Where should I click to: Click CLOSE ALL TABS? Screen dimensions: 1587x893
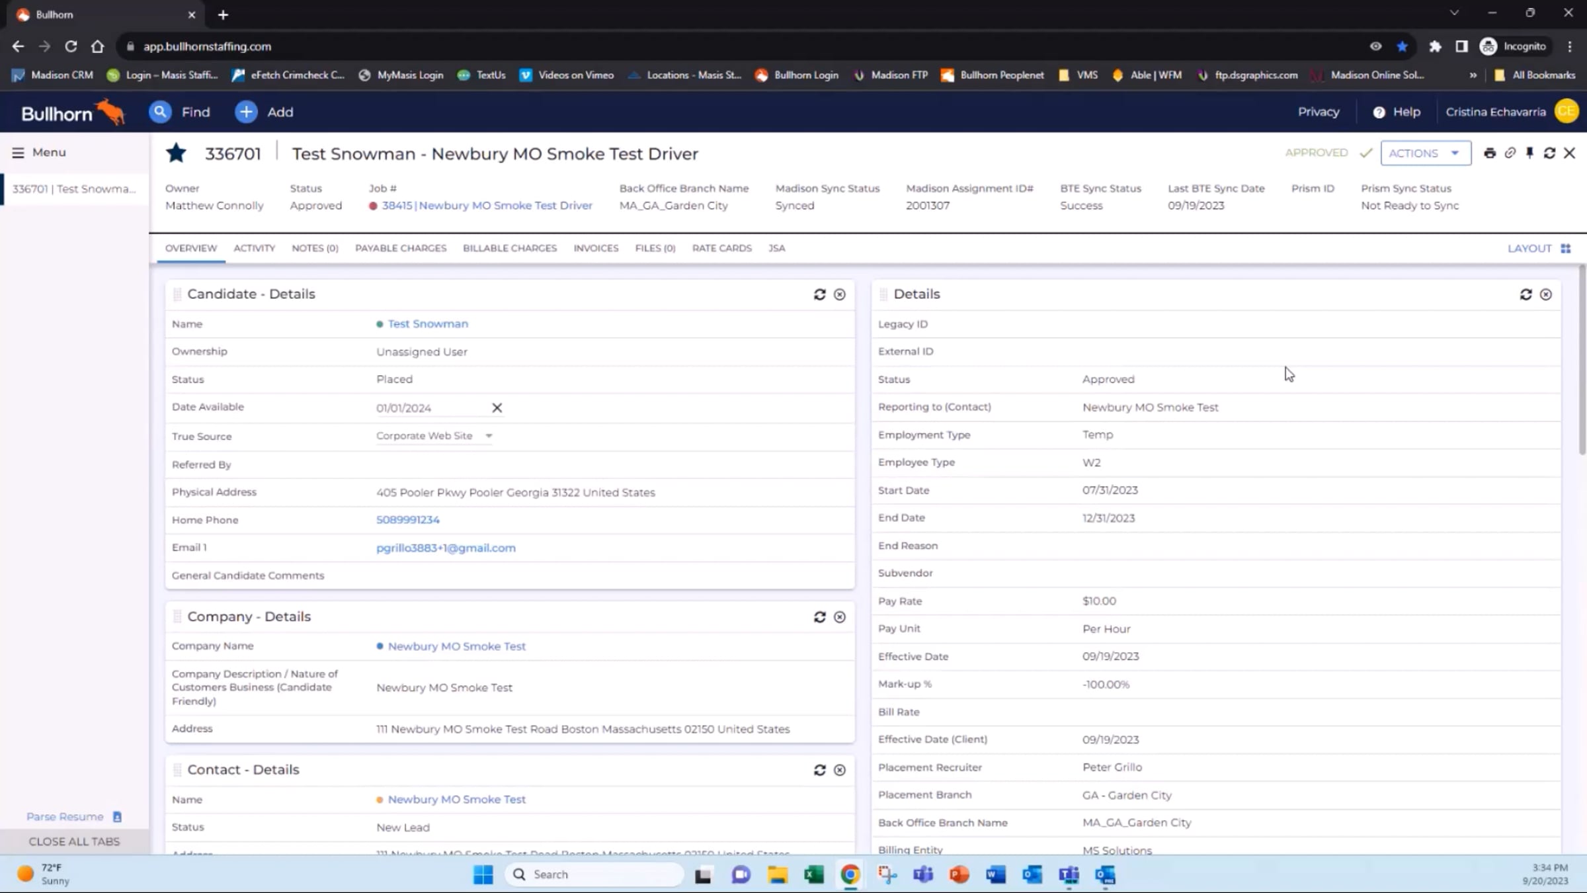click(74, 841)
